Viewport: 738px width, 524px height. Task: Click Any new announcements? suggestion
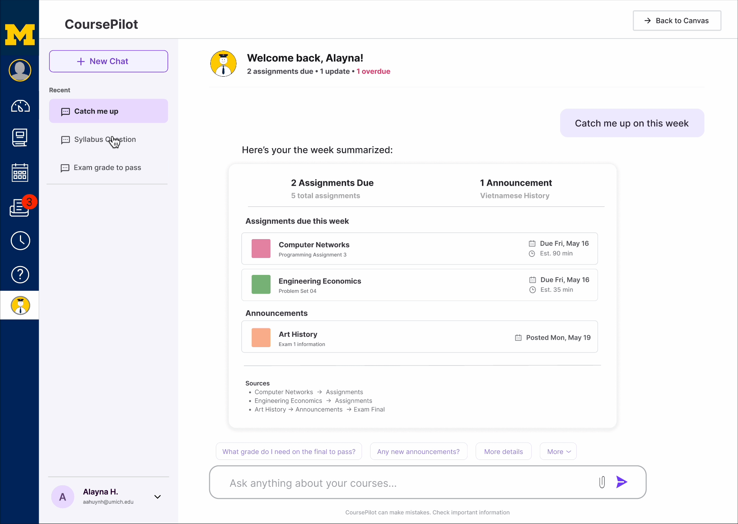tap(418, 451)
